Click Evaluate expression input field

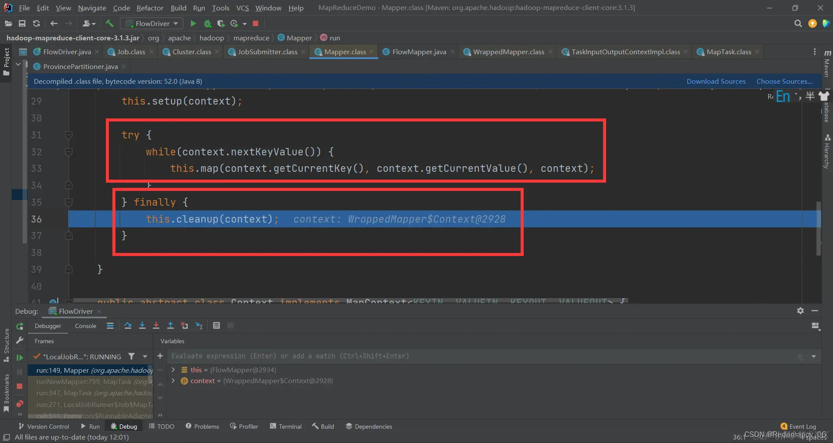(482, 356)
